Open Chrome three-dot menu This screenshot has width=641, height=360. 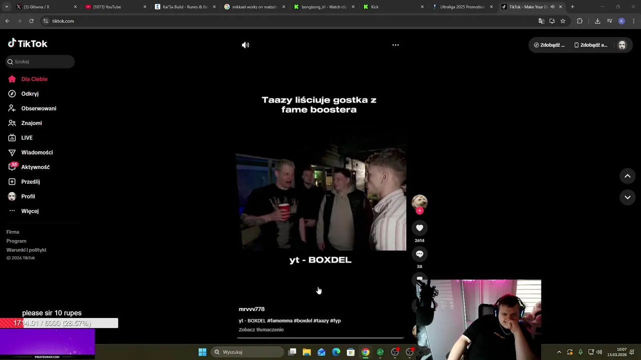coord(634,21)
